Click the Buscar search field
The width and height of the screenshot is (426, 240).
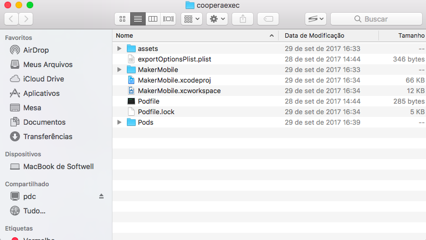[x=376, y=19]
